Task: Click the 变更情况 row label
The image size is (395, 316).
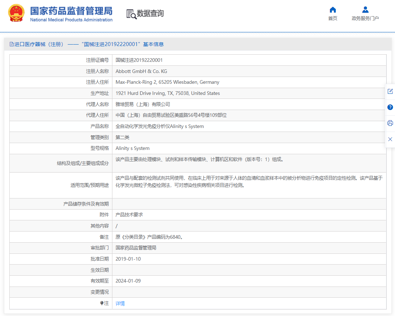Action: pyautogui.click(x=100, y=292)
